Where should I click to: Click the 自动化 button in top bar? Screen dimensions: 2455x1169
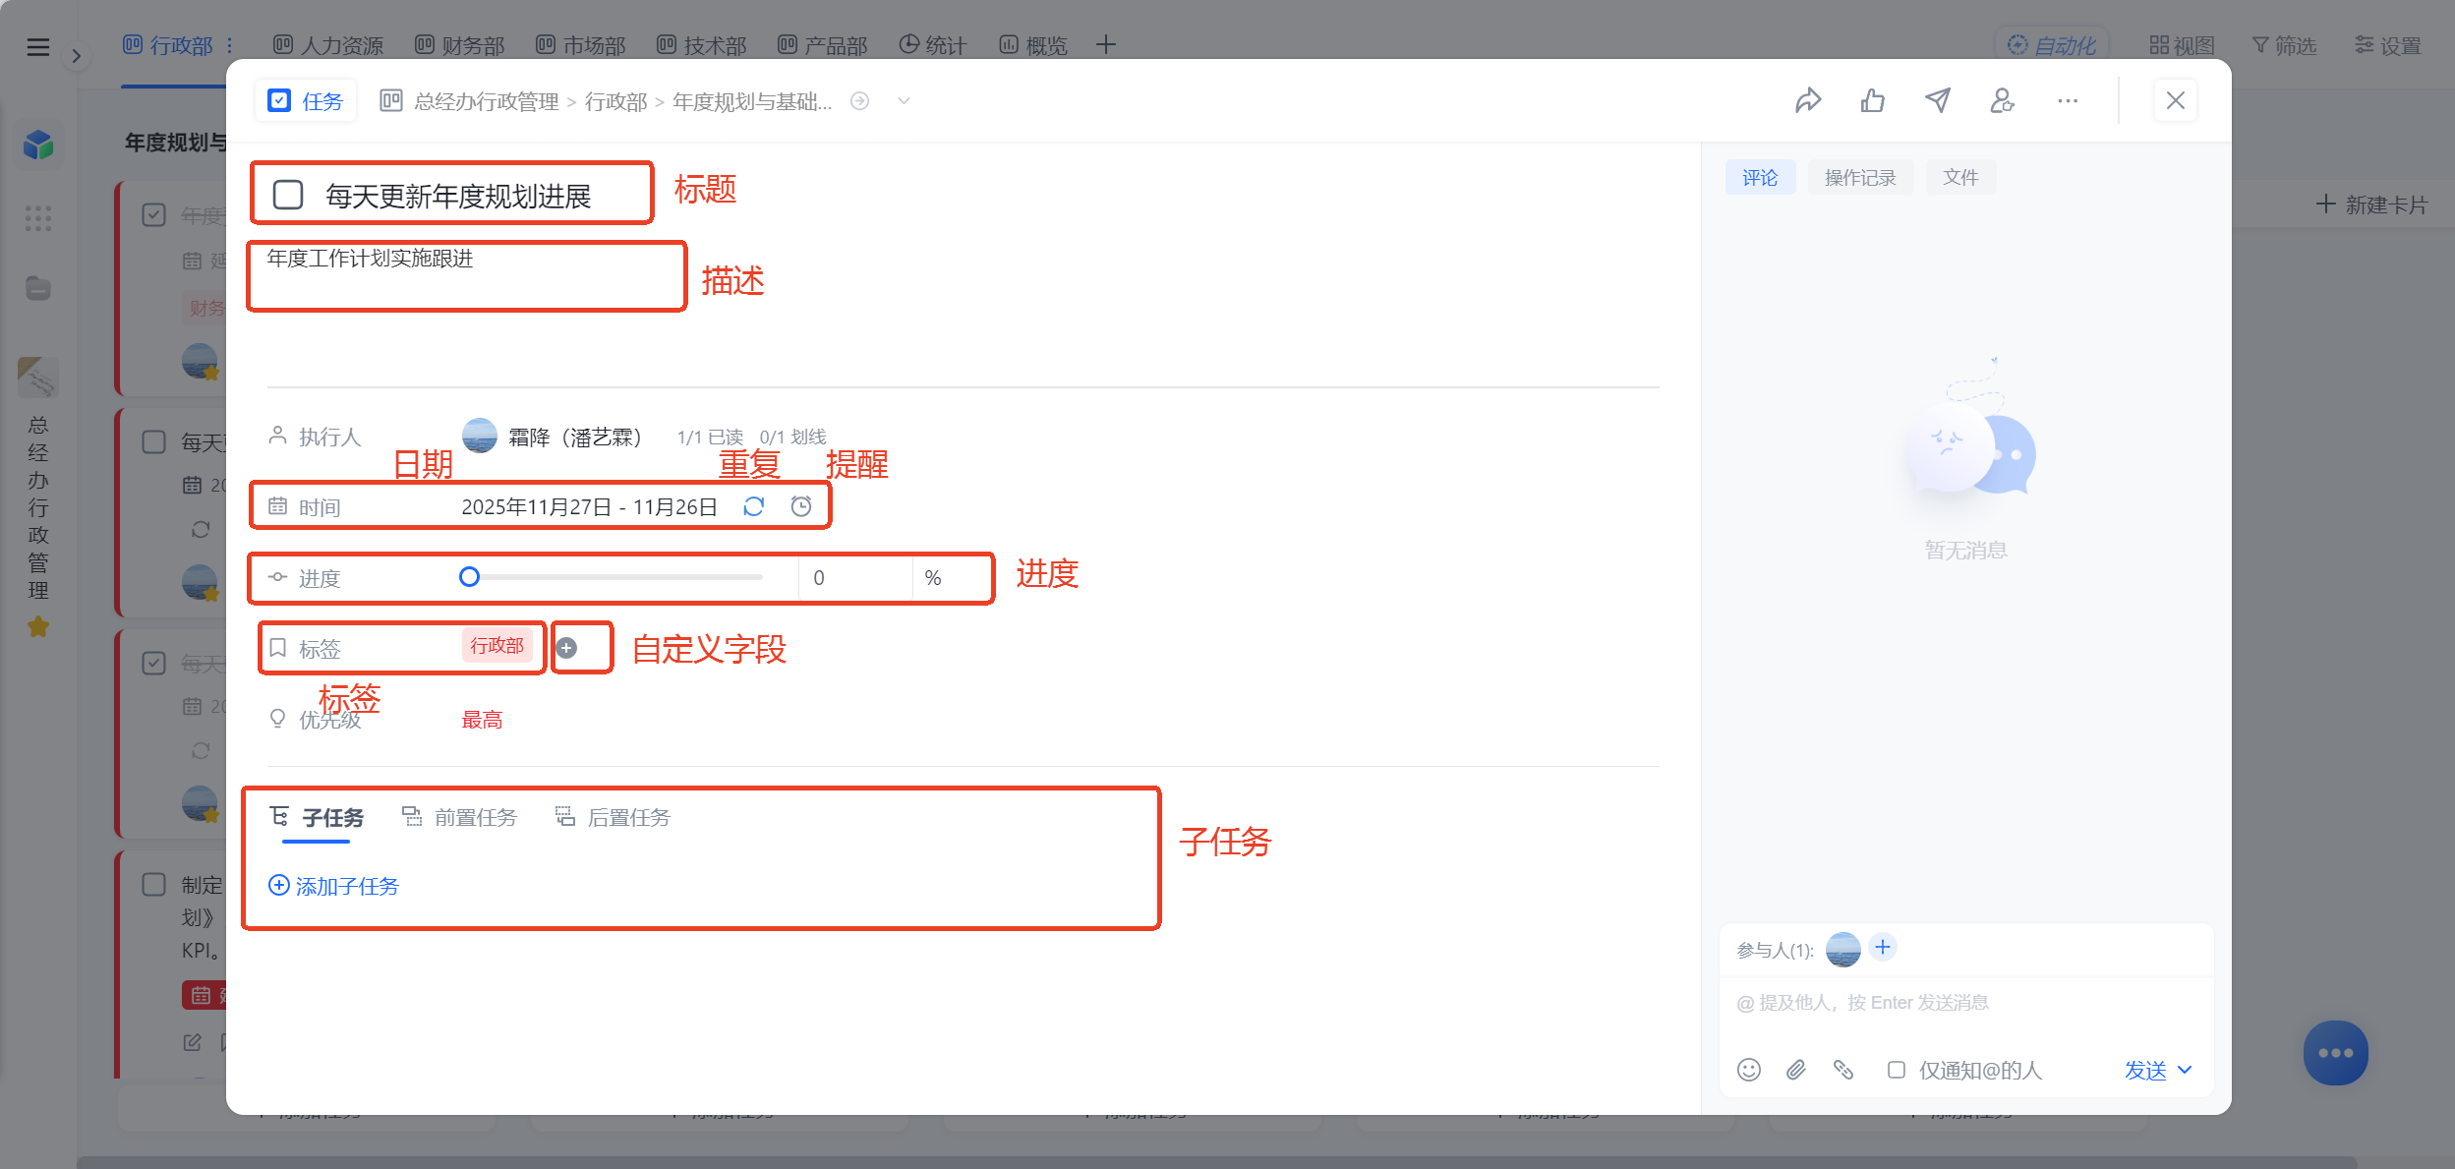[x=2052, y=45]
